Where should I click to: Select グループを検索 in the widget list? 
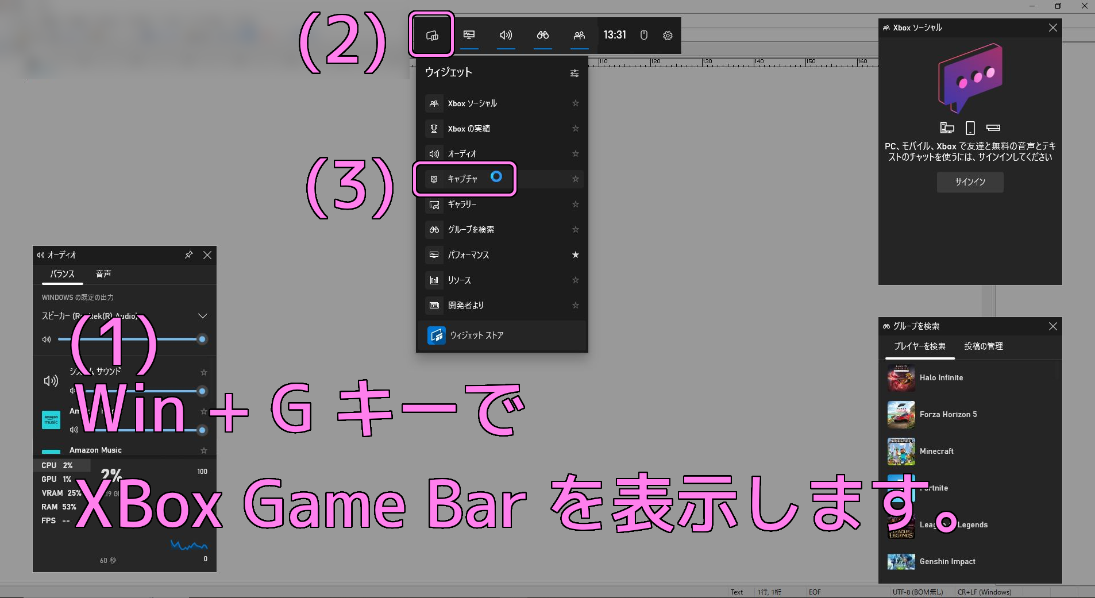pyautogui.click(x=502, y=230)
